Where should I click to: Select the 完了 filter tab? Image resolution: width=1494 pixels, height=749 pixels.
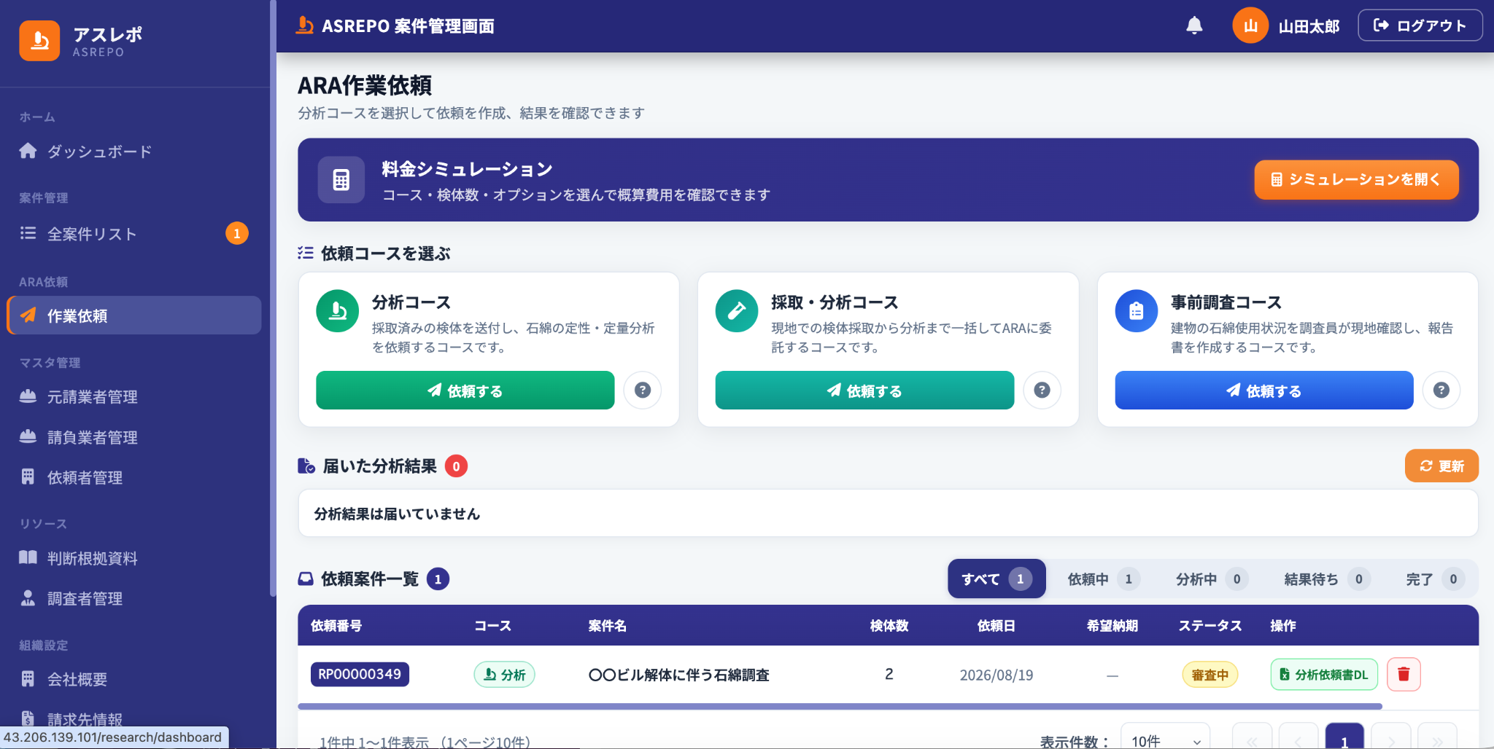tap(1433, 579)
